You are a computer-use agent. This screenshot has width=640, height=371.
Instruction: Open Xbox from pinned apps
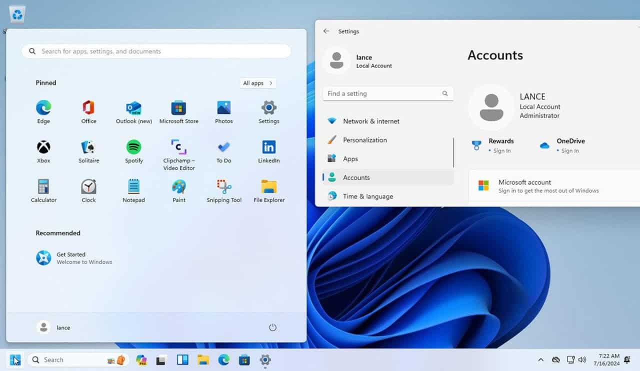[43, 147]
